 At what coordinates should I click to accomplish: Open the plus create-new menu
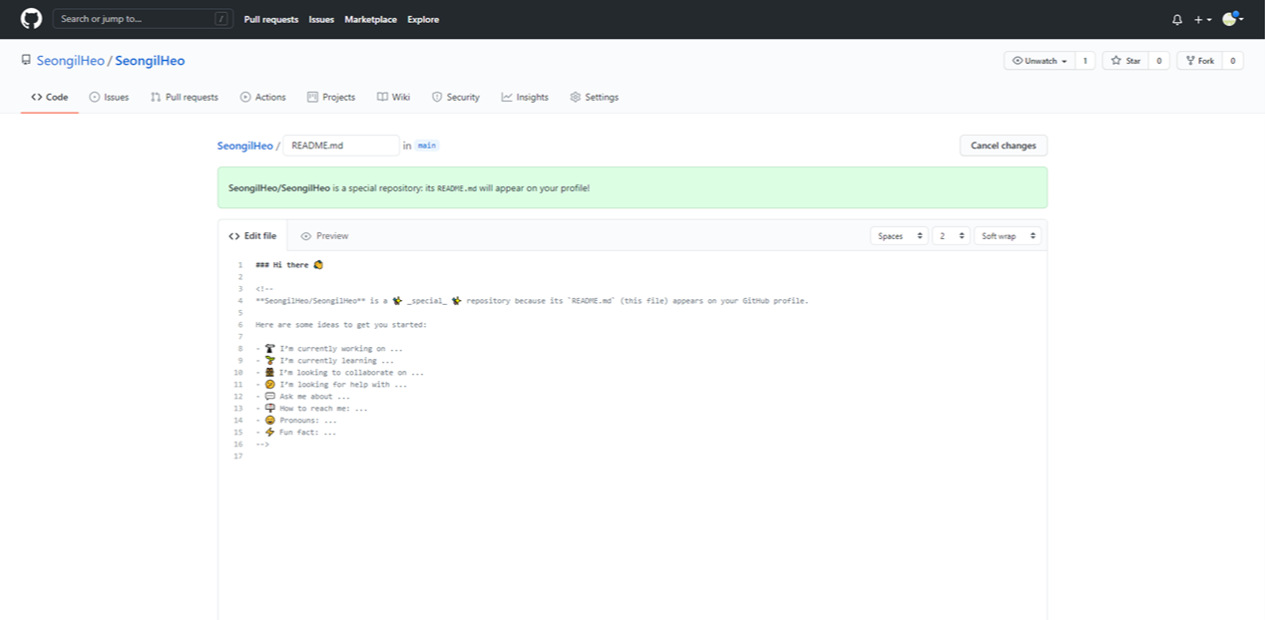(x=1203, y=20)
